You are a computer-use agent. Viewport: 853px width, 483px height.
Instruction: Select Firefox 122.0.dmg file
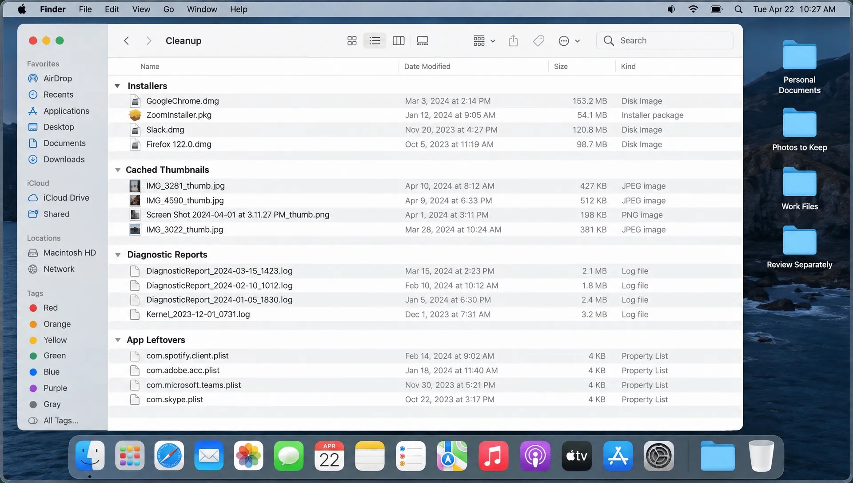pos(425,144)
